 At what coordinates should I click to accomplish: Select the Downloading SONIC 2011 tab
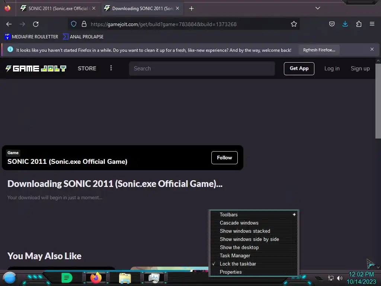142,9
